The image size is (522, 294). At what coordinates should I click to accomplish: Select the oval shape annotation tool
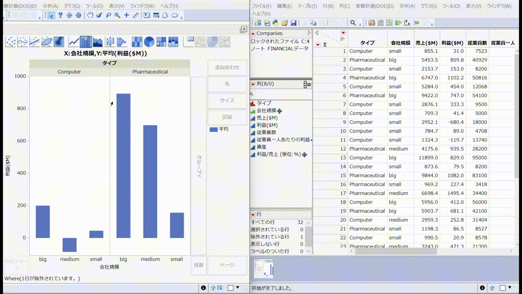pyautogui.click(x=174, y=15)
